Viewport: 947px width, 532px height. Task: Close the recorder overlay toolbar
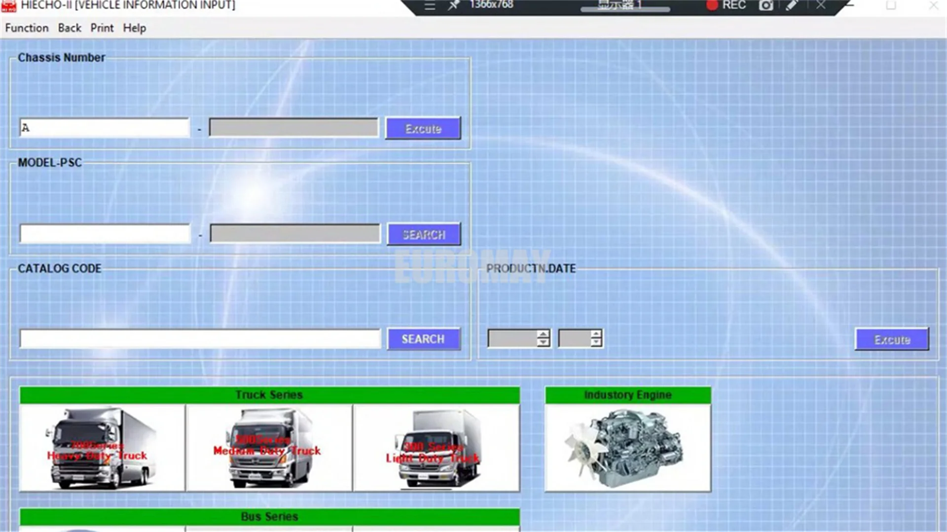click(x=820, y=5)
